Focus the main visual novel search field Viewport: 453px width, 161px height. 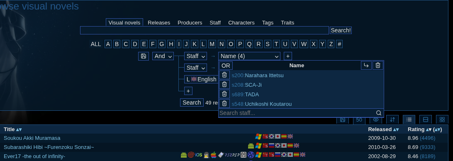coord(205,30)
